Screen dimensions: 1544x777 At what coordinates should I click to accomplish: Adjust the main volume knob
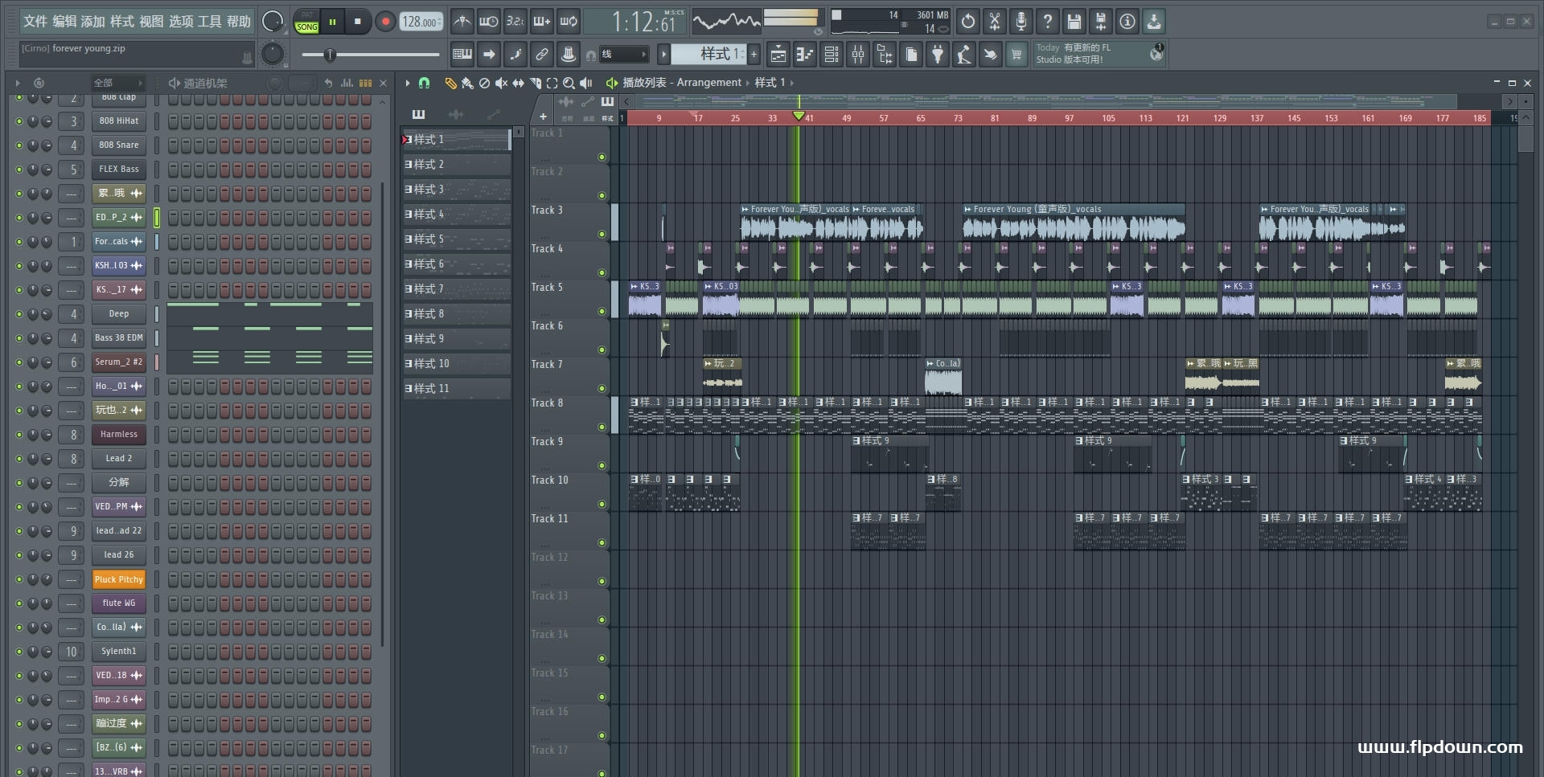click(x=273, y=22)
